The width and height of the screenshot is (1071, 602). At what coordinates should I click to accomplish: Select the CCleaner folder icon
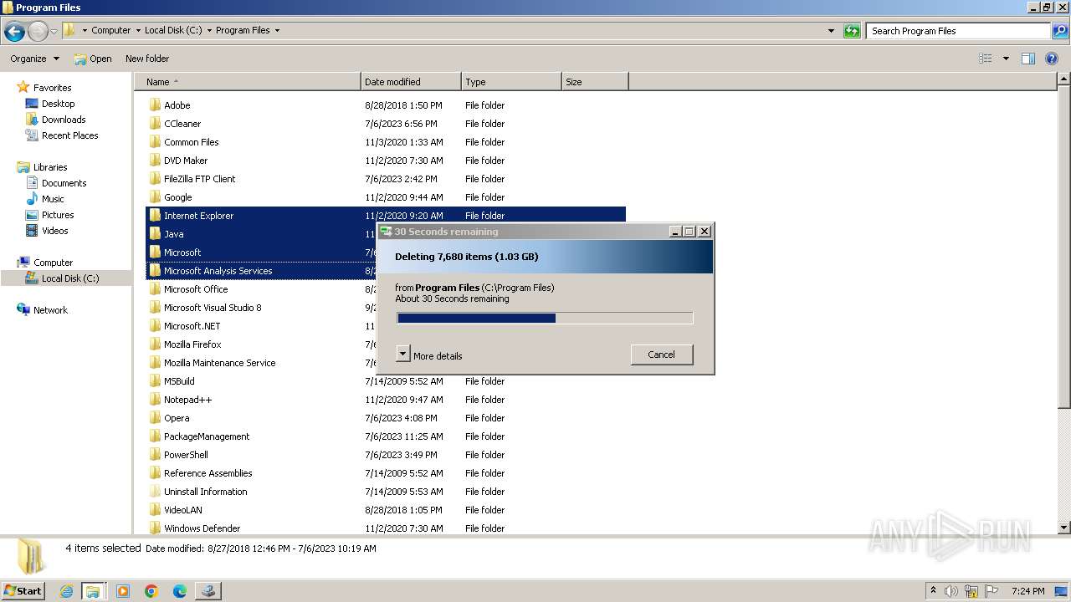[x=155, y=124]
